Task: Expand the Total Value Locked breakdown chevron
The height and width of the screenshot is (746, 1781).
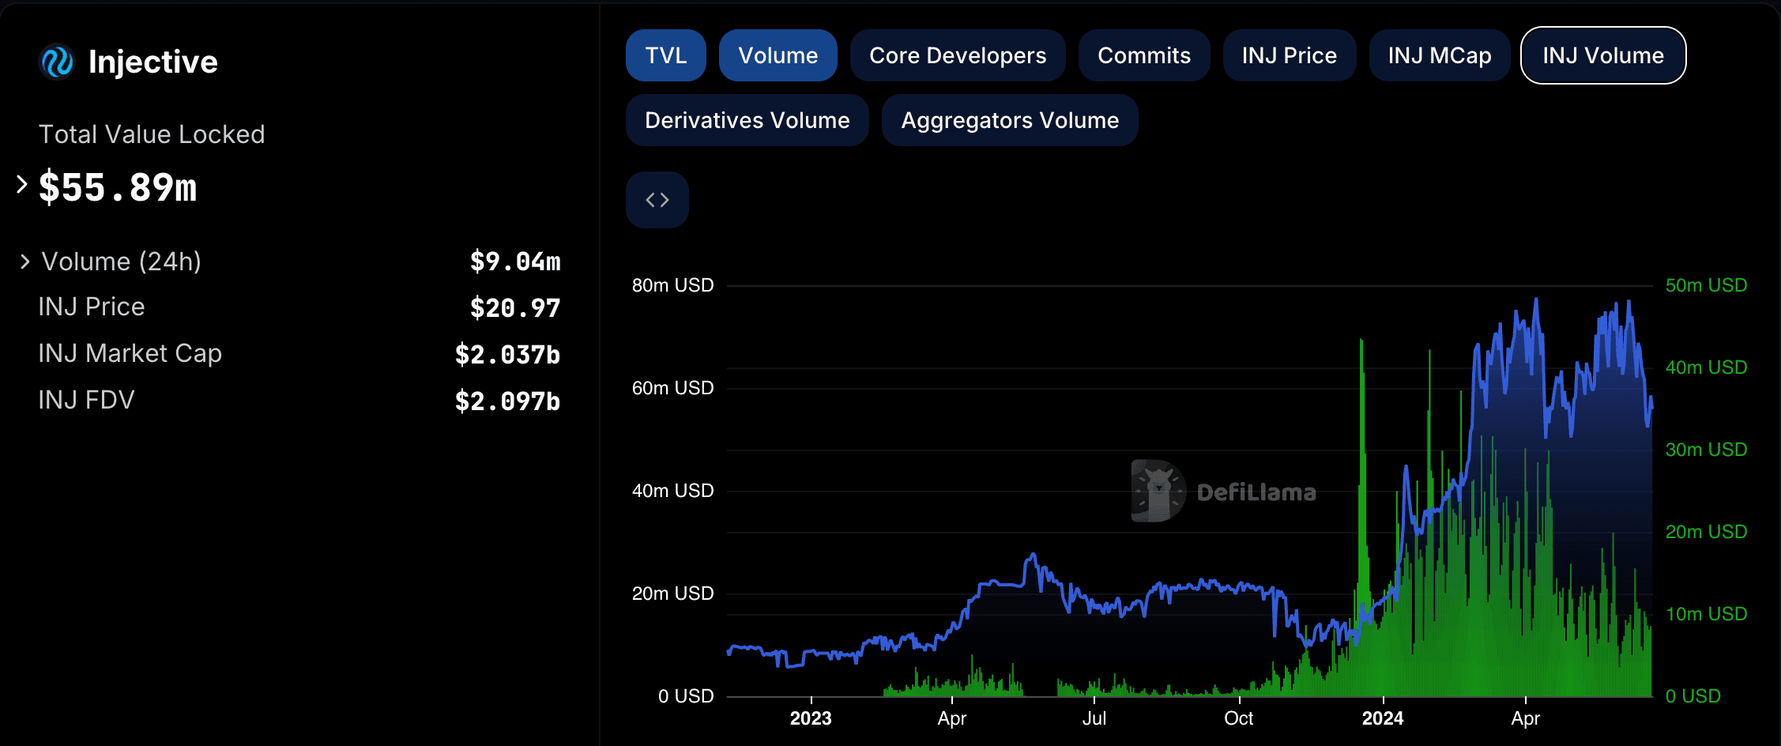Action: tap(22, 185)
